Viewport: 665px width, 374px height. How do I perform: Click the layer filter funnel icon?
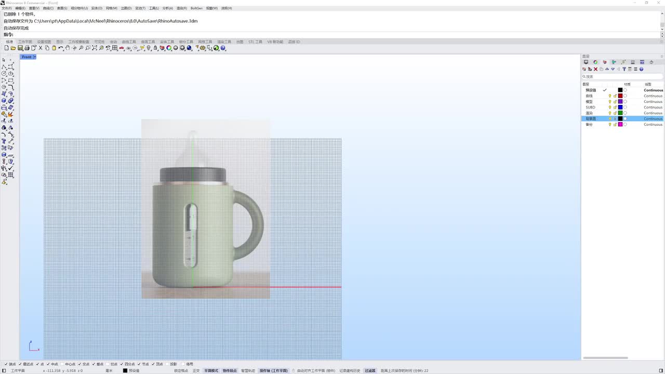[x=624, y=69]
